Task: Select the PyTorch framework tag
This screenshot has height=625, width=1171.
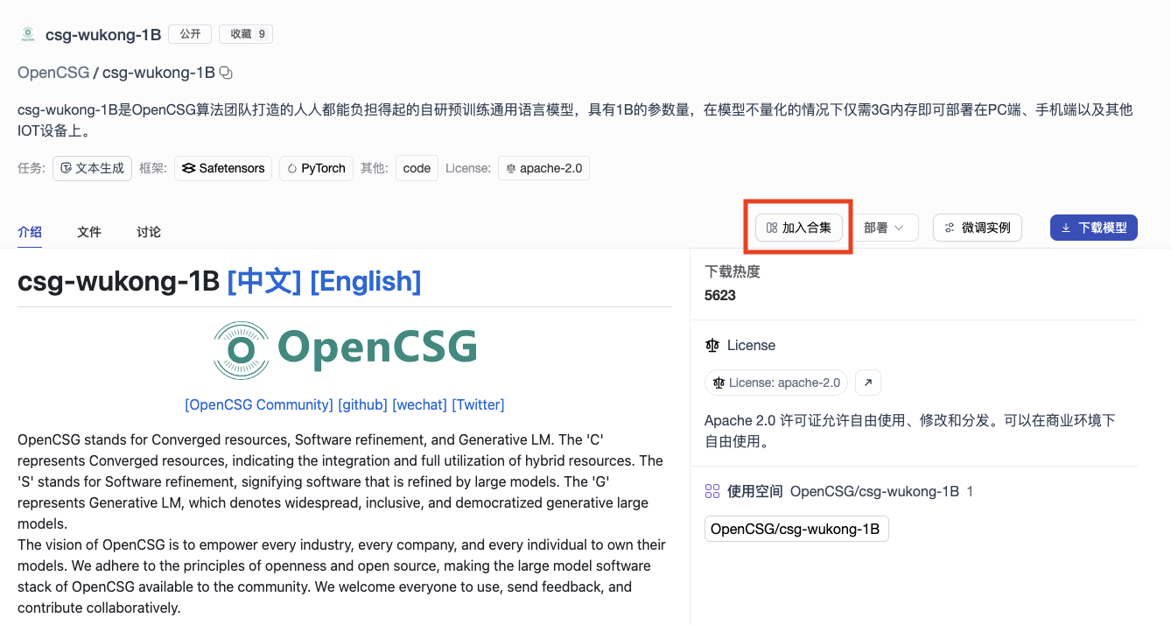Action: pos(316,168)
